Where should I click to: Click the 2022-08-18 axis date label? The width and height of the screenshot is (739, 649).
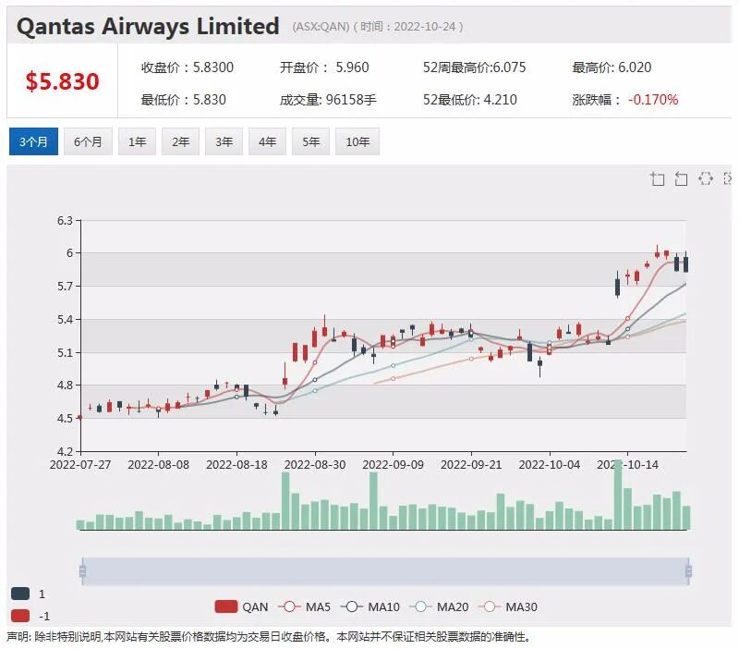coord(236,465)
